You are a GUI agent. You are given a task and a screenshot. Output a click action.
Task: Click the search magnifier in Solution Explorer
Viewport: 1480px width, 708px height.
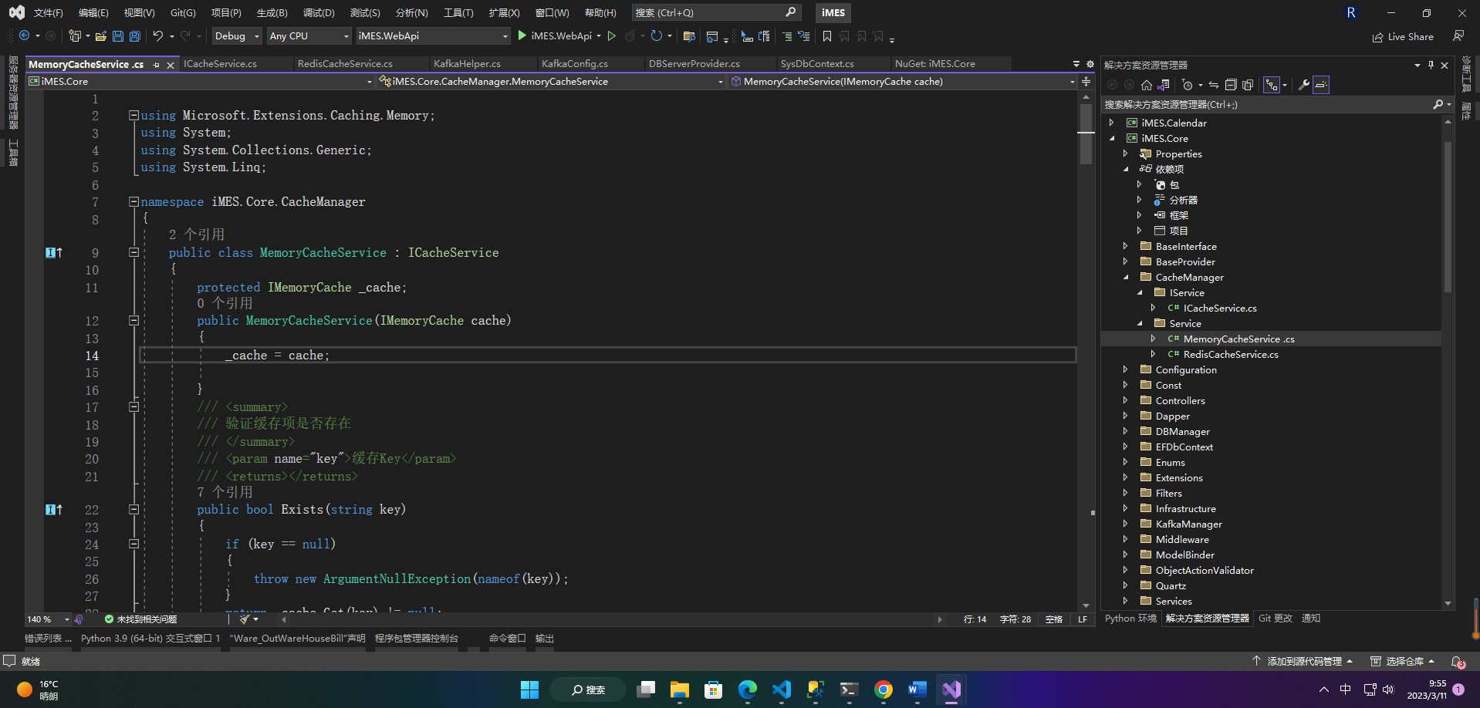[x=1438, y=104]
